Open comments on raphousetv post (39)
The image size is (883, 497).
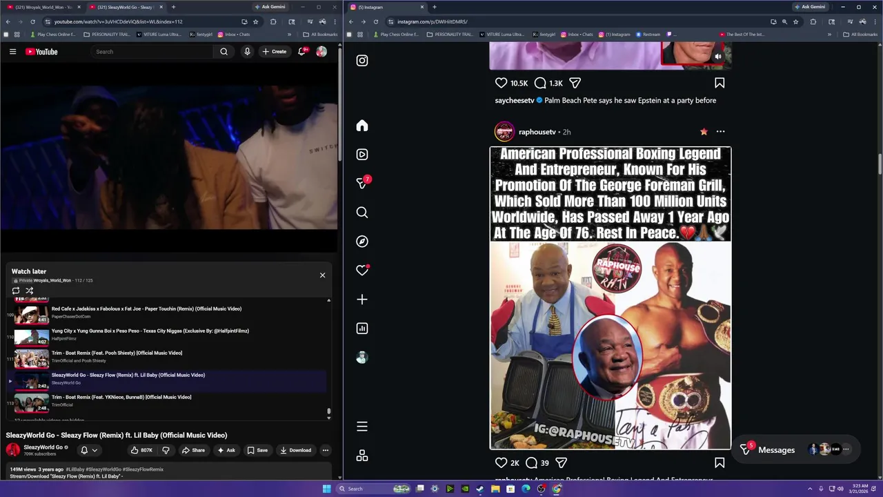pyautogui.click(x=532, y=463)
